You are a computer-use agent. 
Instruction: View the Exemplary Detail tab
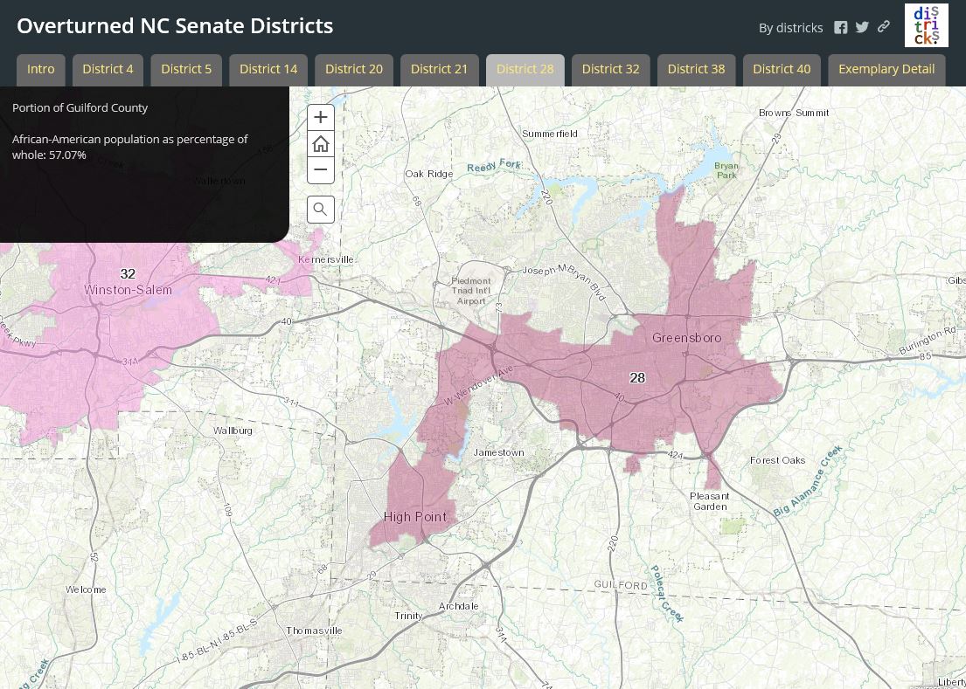pos(886,68)
